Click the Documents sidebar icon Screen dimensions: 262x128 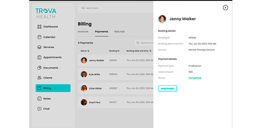tap(39, 68)
